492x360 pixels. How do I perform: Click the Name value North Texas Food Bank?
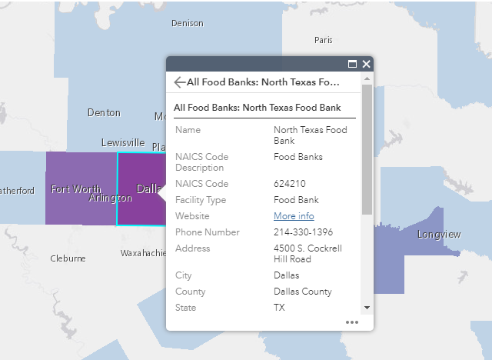point(311,135)
